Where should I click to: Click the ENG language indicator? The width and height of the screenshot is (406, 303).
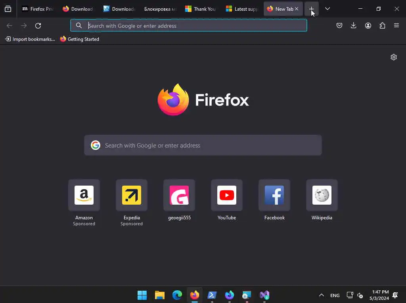coord(335,295)
